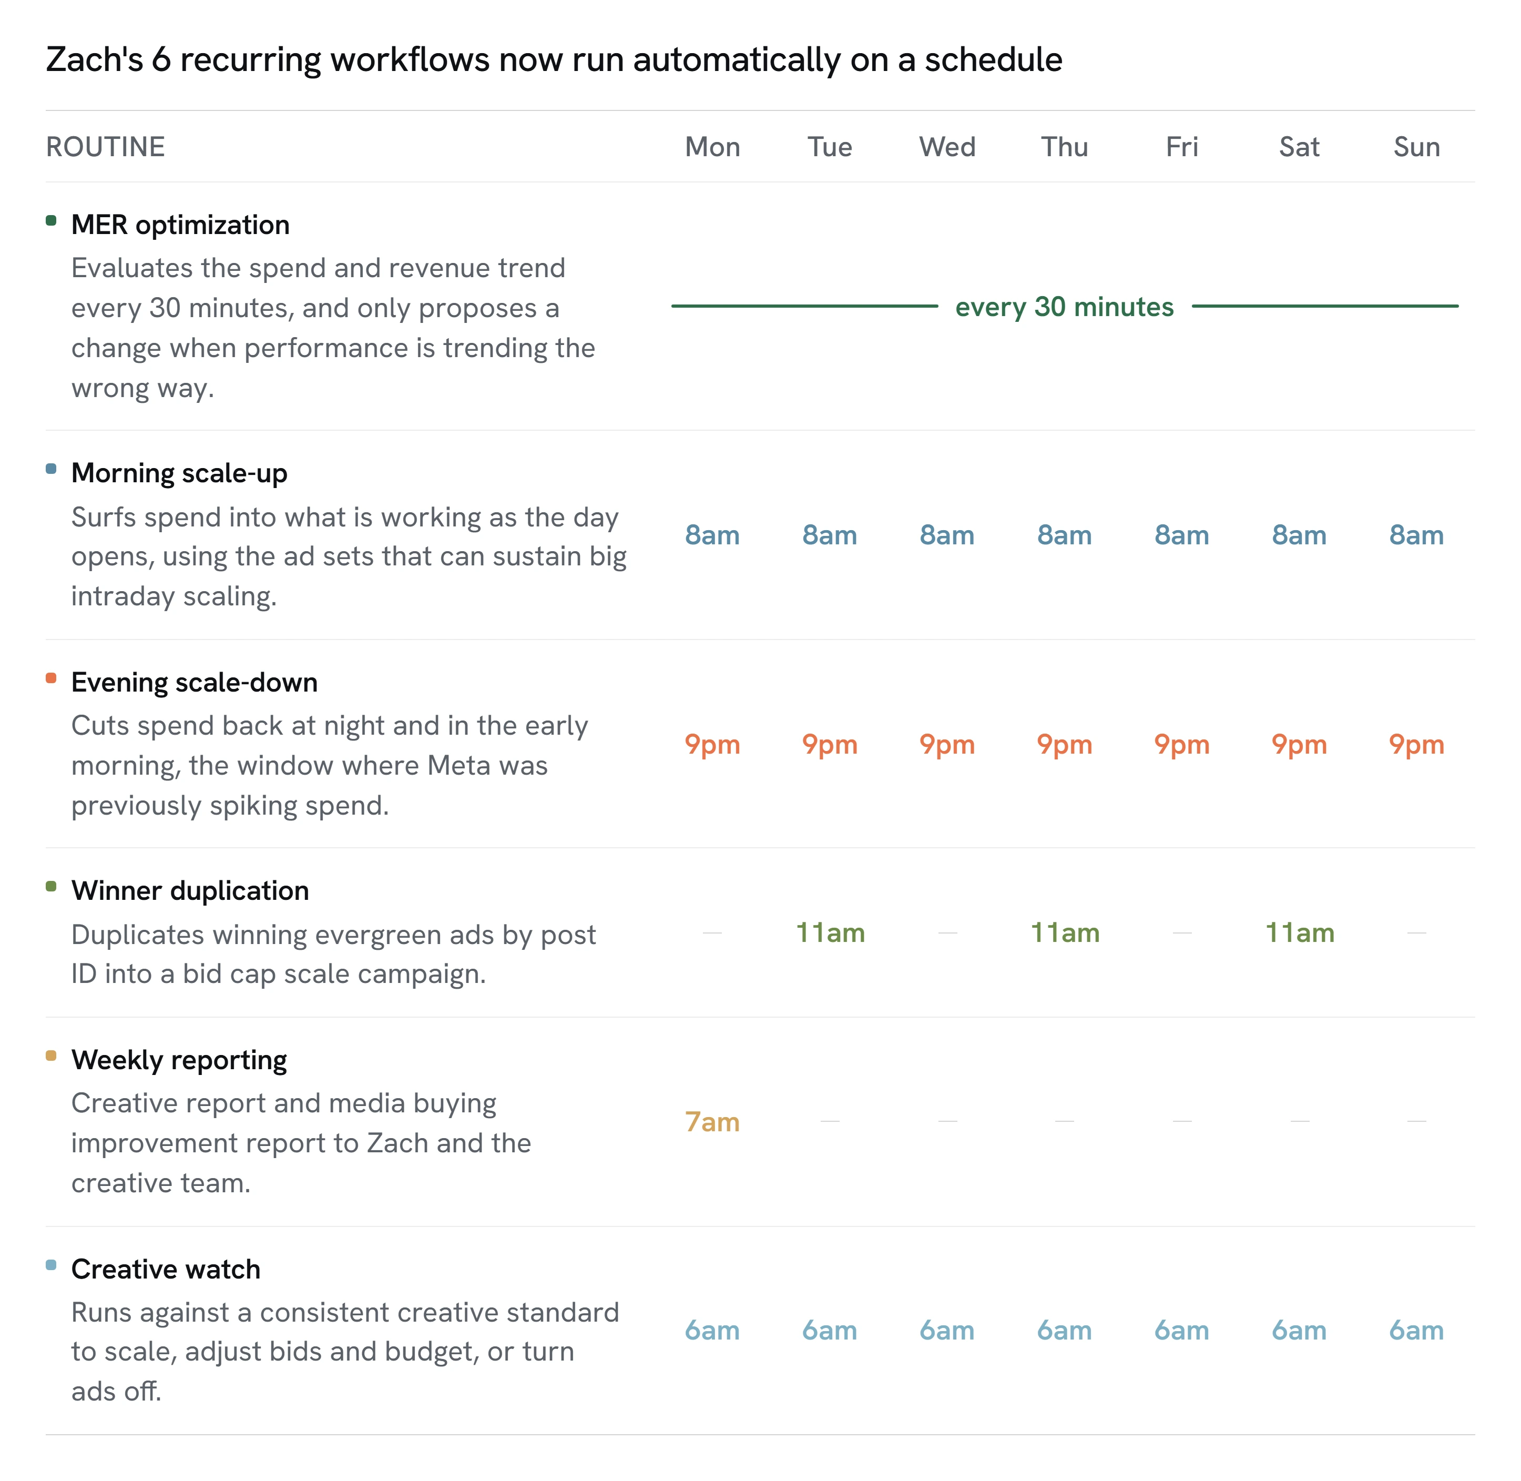Open the Monday 7am Weekly reporting slot
Viewport: 1521px width, 1481px height.
coord(712,1122)
